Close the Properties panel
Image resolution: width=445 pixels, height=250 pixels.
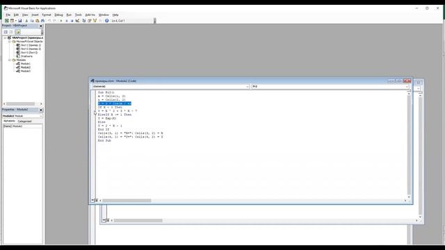coord(41,110)
